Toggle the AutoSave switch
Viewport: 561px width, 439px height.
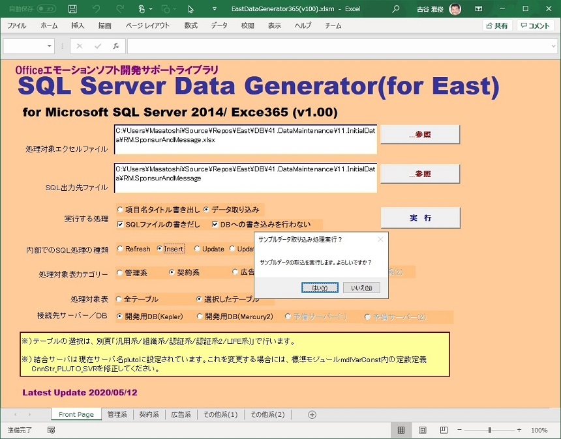46,9
